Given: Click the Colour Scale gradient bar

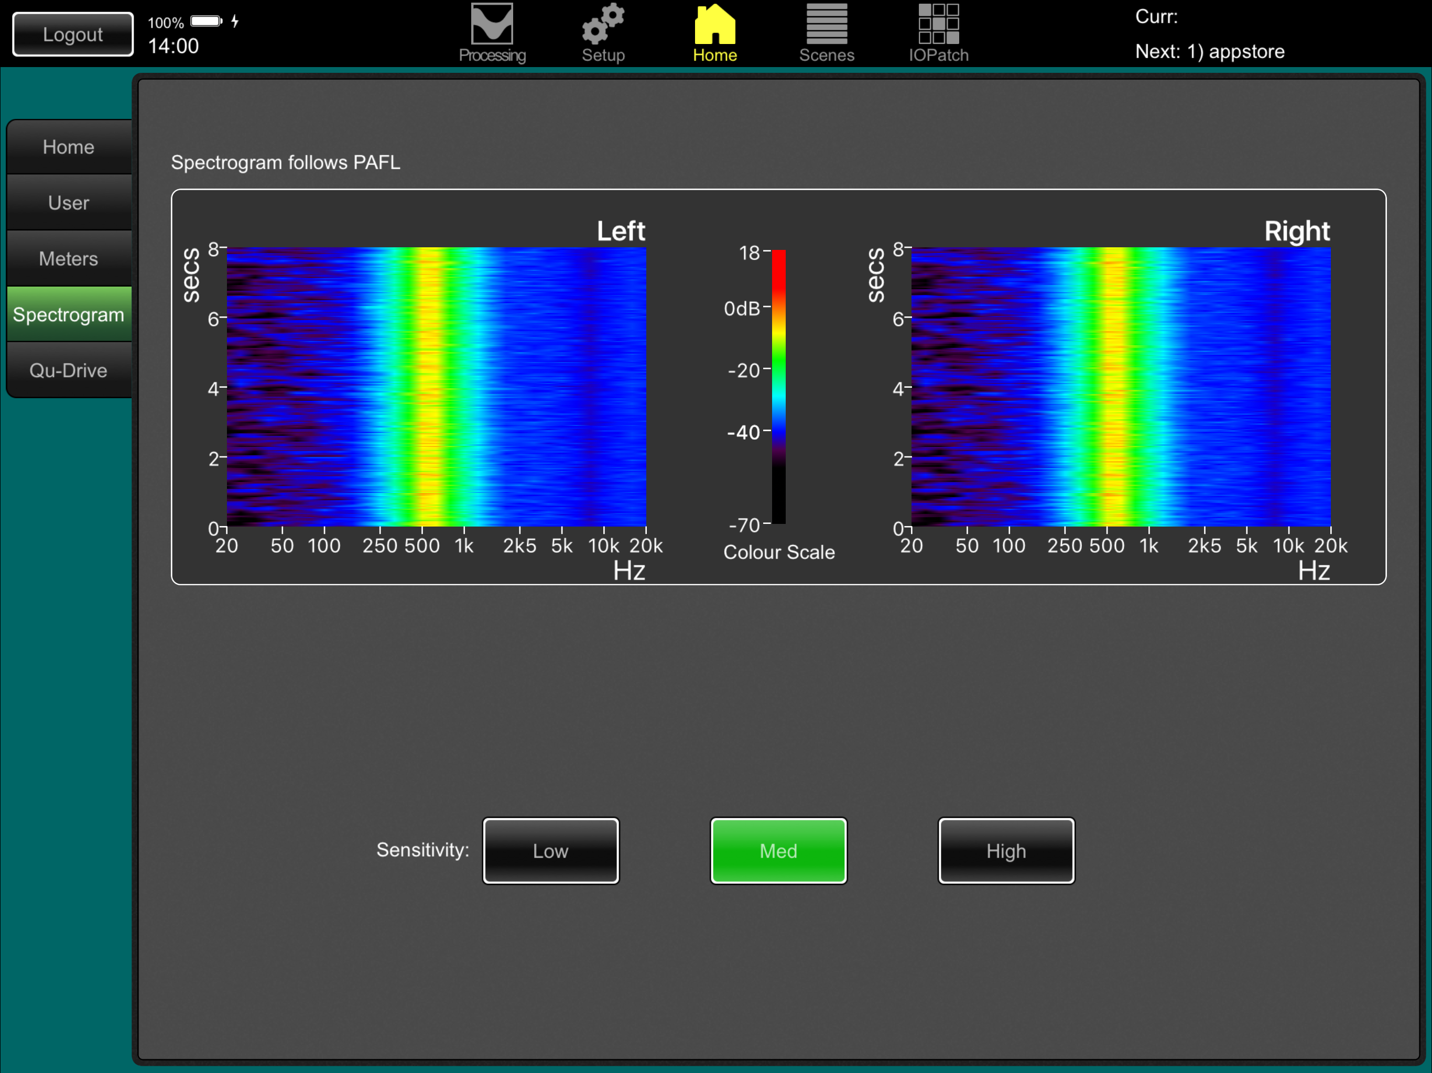Looking at the screenshot, I should pyautogui.click(x=778, y=386).
